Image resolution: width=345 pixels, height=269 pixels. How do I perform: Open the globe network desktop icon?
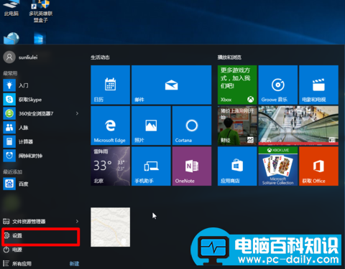(x=11, y=38)
